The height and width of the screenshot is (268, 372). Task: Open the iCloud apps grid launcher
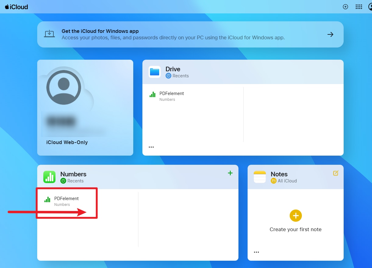point(359,6)
